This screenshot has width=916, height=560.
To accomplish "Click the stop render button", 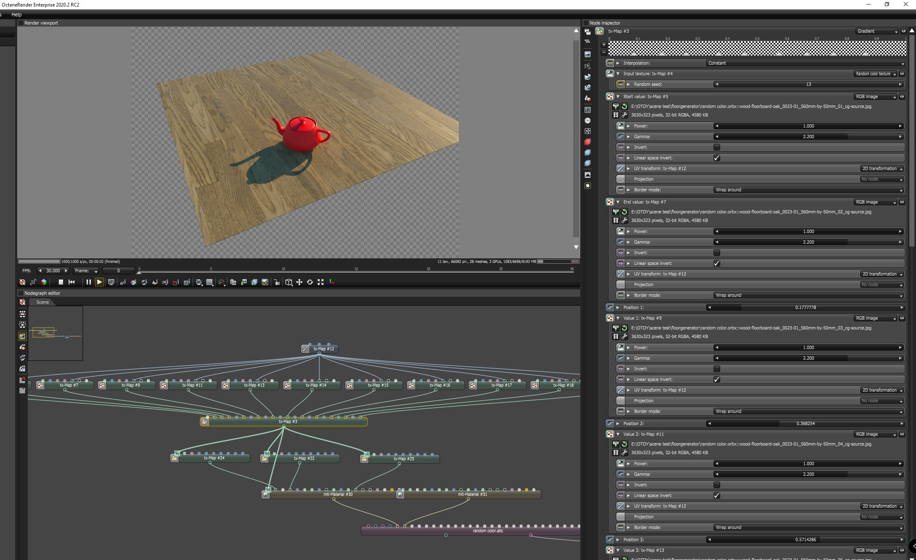I will [x=61, y=282].
